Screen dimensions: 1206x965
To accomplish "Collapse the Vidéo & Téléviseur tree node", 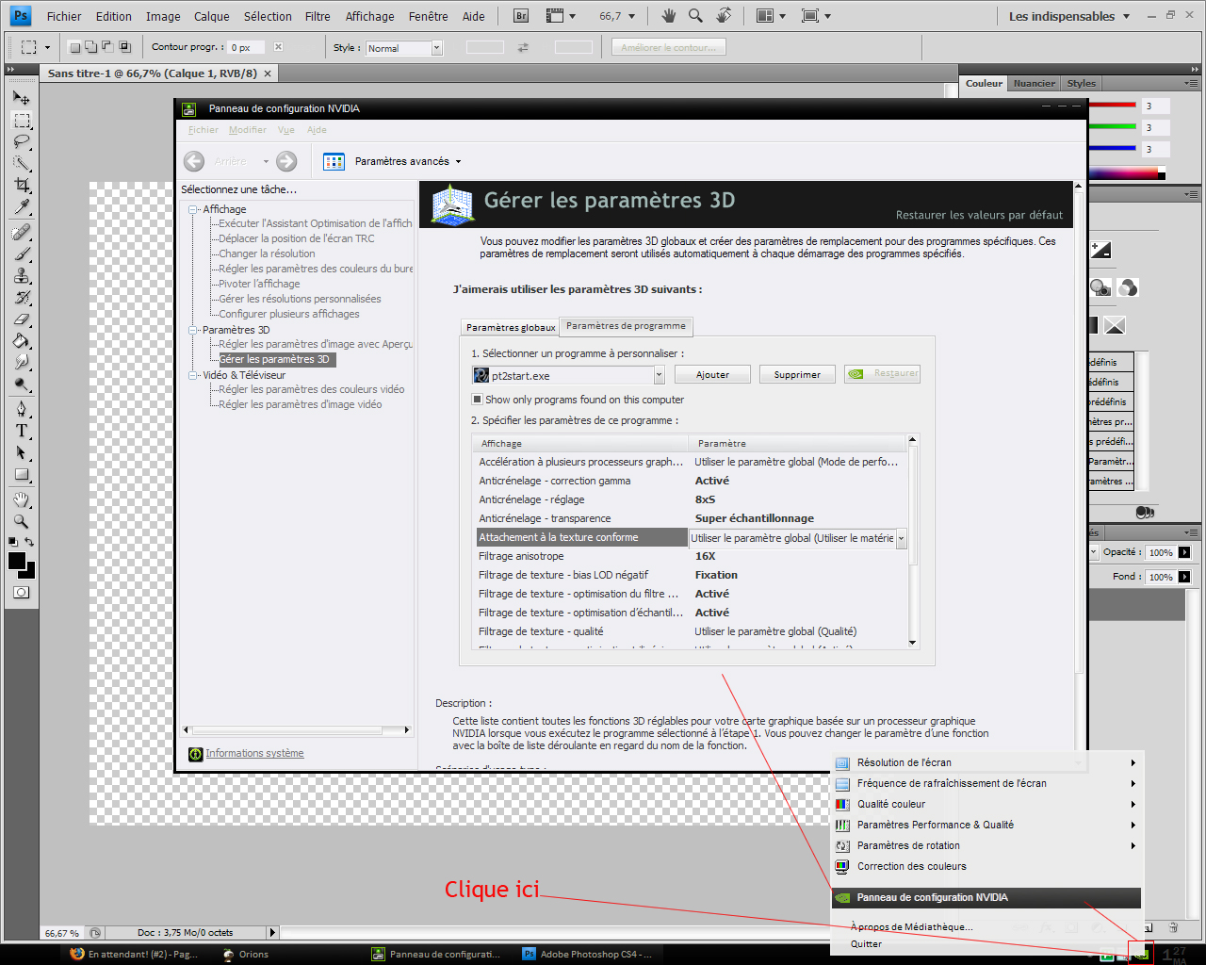I will pyautogui.click(x=193, y=375).
